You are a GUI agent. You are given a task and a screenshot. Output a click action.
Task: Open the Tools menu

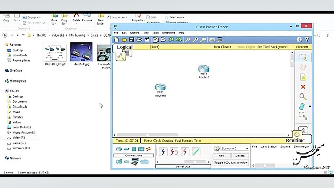coord(156,33)
